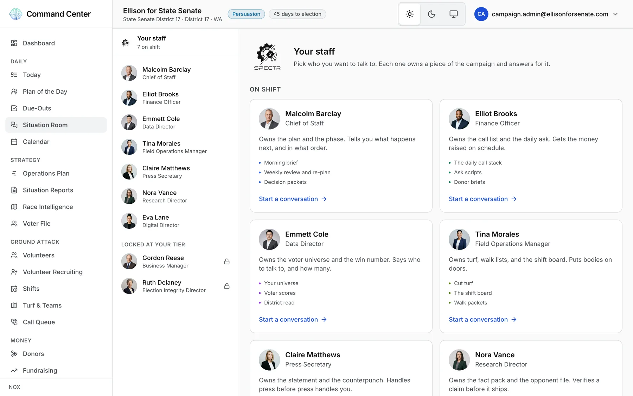This screenshot has height=396, width=633.
Task: Click the Calendar icon in sidebar
Action: [14, 142]
